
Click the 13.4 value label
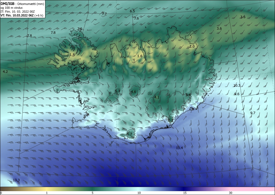coord(179,148)
